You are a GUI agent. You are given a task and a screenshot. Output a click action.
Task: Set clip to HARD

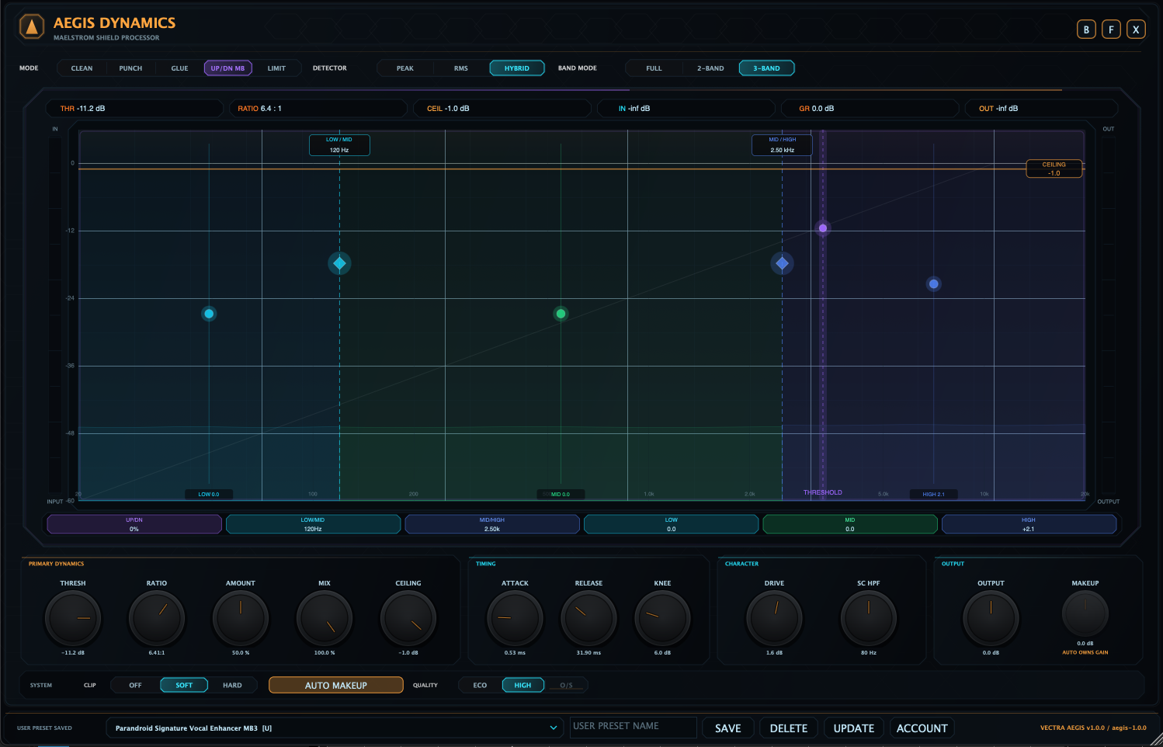point(232,685)
